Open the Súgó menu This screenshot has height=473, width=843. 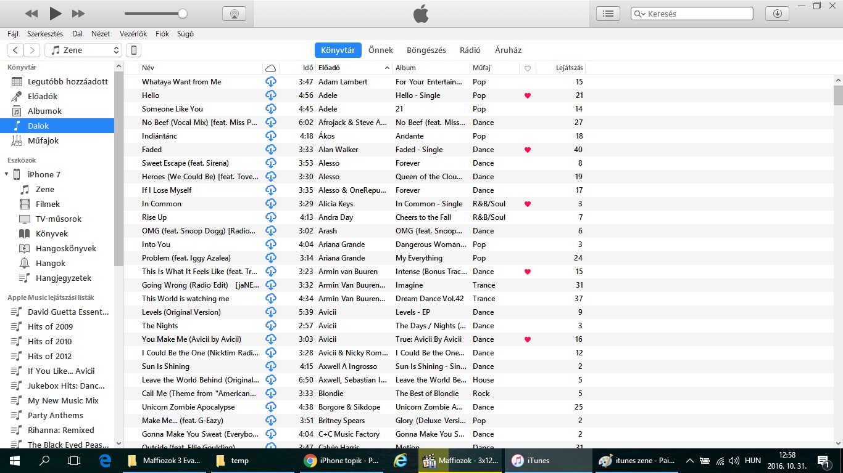pos(185,34)
